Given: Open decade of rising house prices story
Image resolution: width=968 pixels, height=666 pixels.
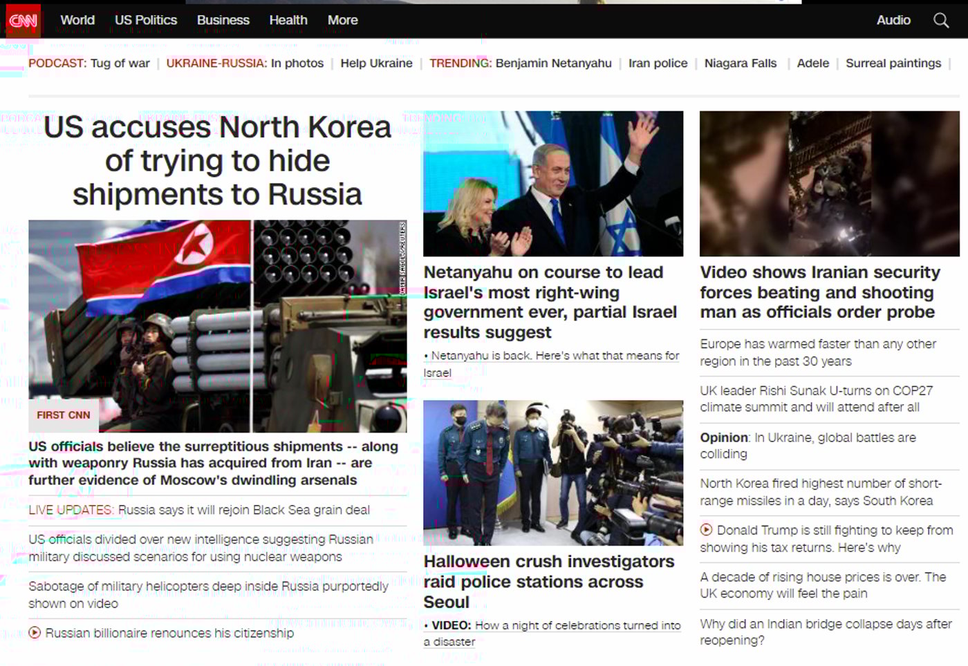Looking at the screenshot, I should point(823,585).
